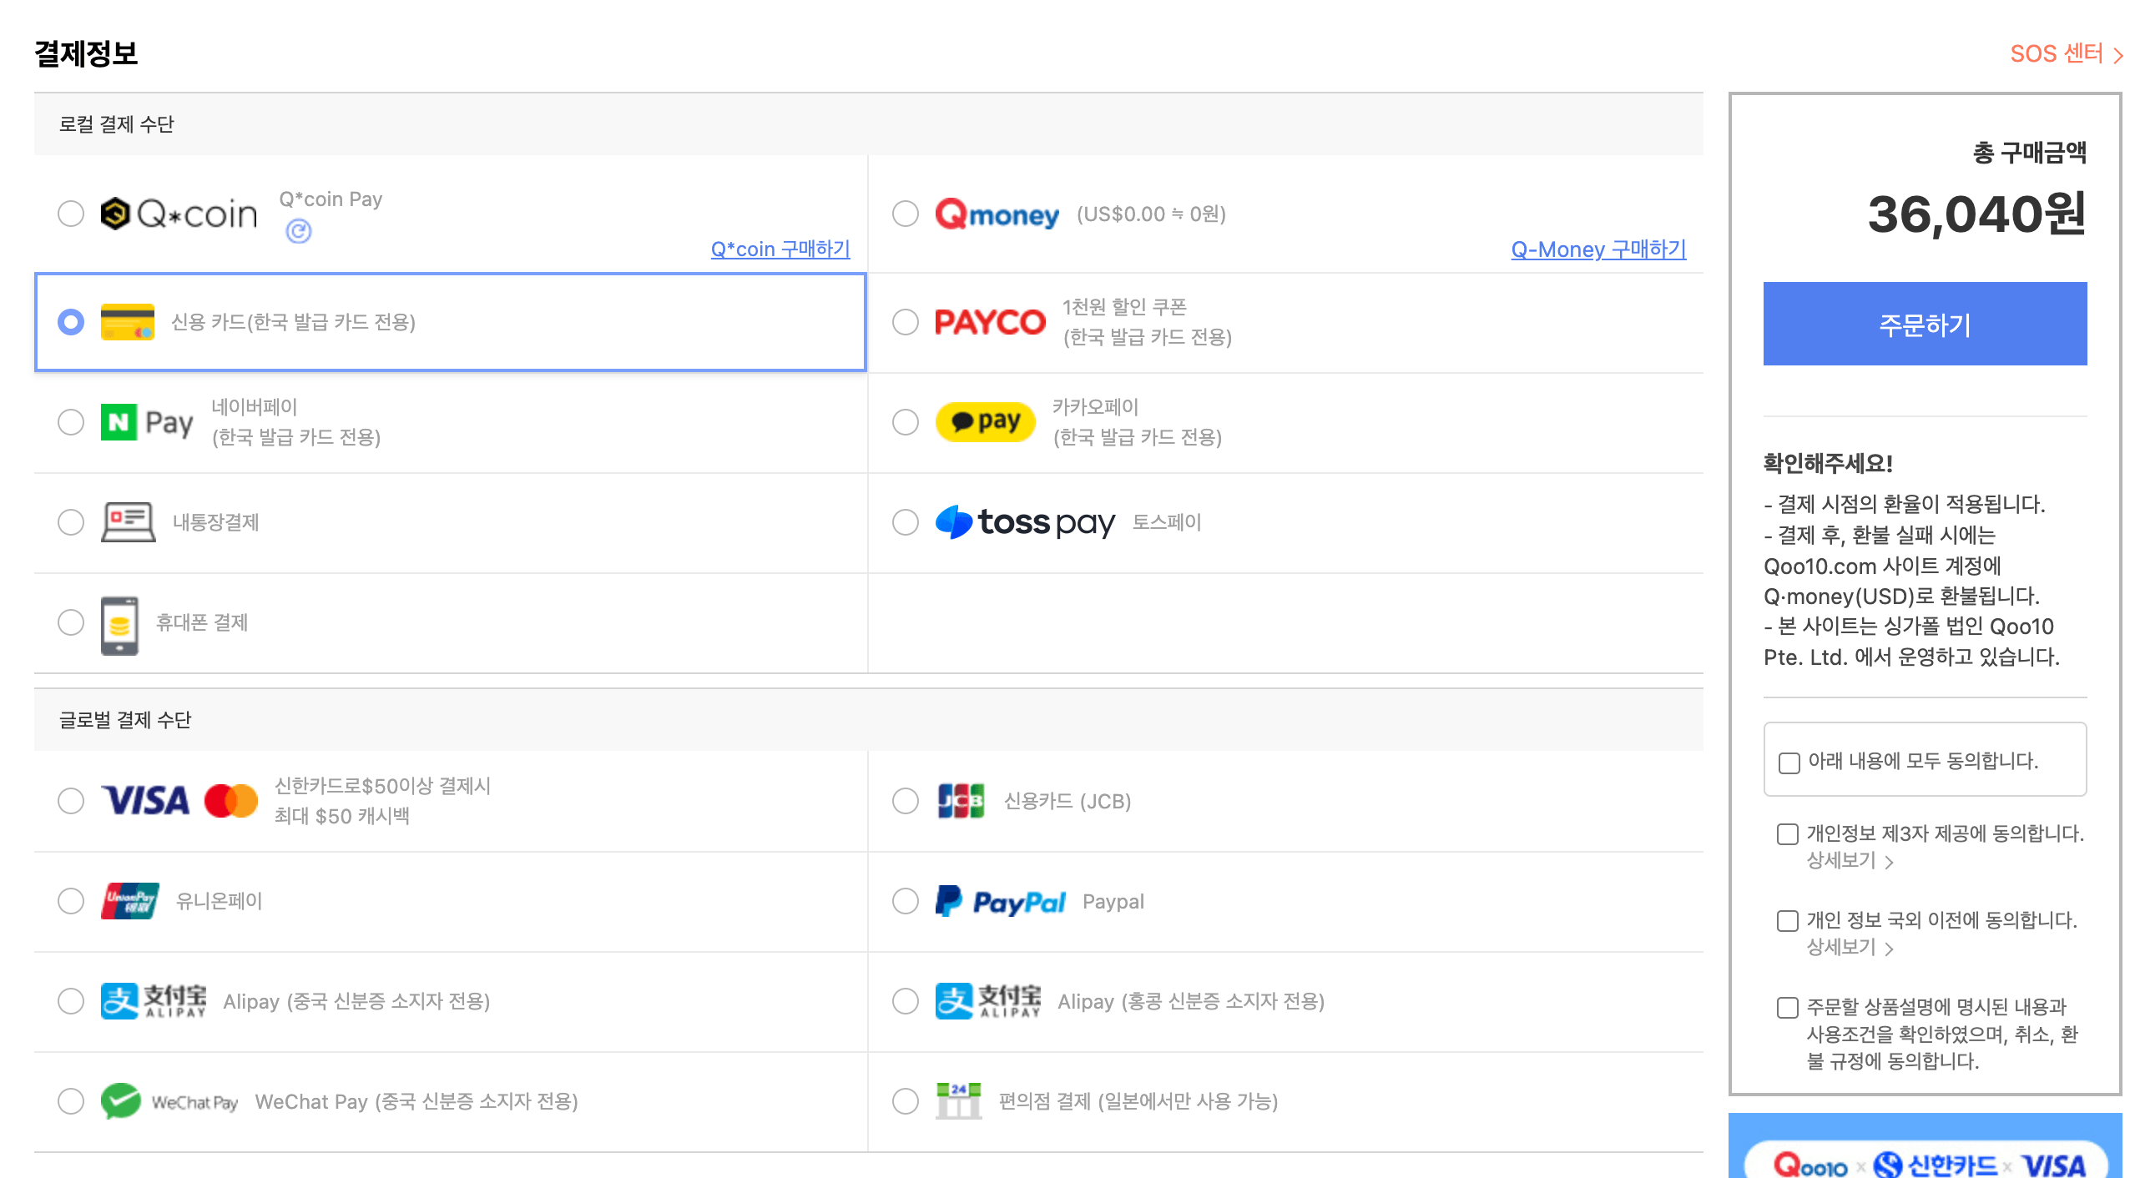Expand details for overseas transfer consent
The height and width of the screenshot is (1178, 2130).
[x=1850, y=948]
